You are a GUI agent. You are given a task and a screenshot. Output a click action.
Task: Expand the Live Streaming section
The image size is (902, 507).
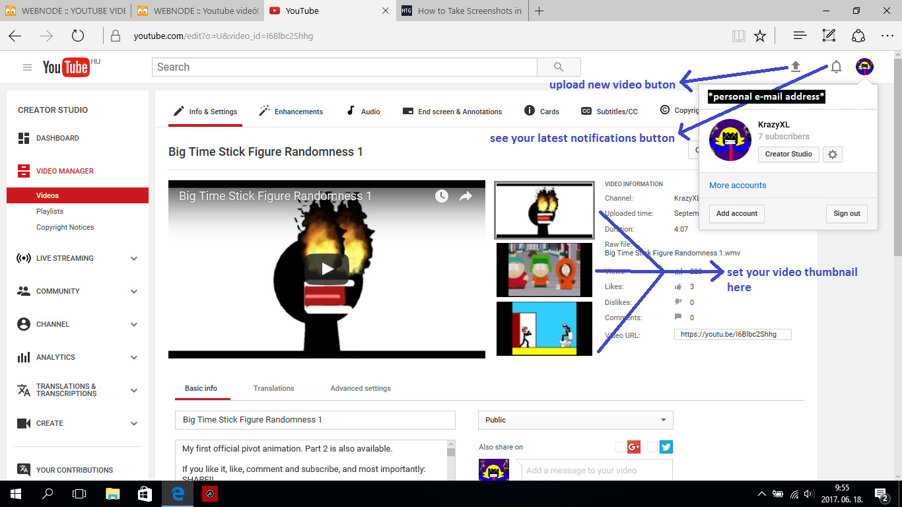click(134, 258)
